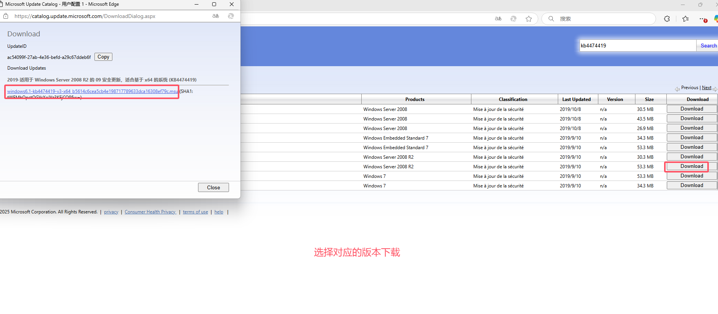
Task: Click the Download heading in the dialog
Action: click(x=24, y=34)
